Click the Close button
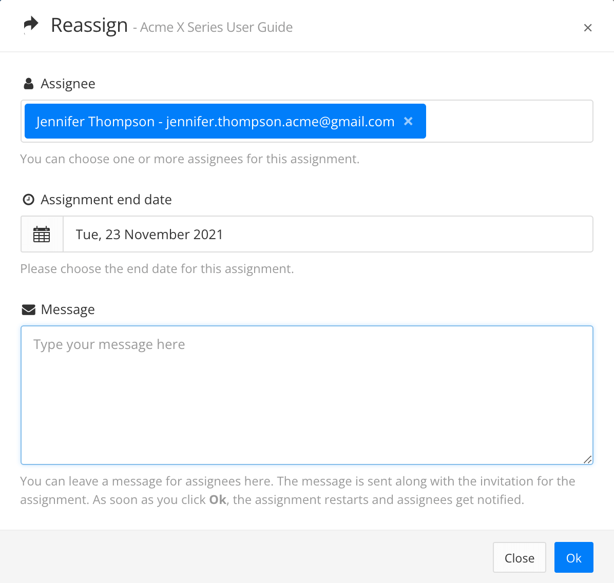The width and height of the screenshot is (614, 583). click(x=519, y=557)
